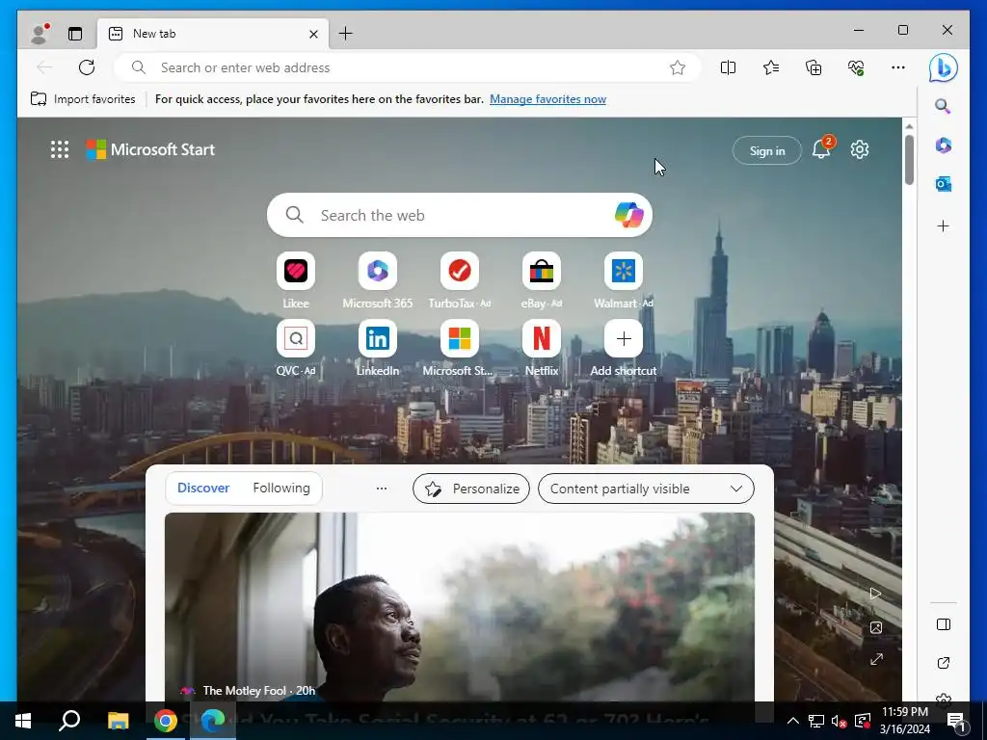Open background image info icon
The height and width of the screenshot is (740, 987).
tap(875, 627)
